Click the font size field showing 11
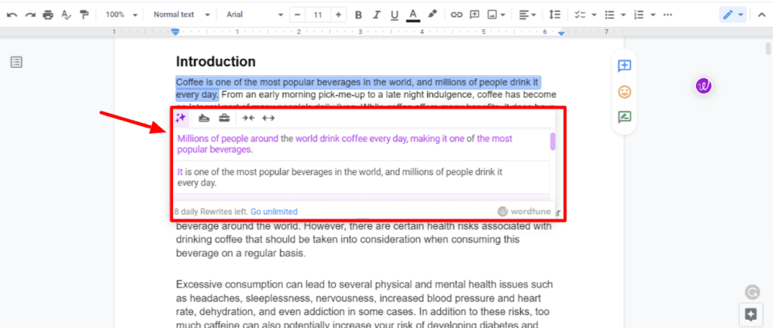The width and height of the screenshot is (773, 328). pos(318,14)
